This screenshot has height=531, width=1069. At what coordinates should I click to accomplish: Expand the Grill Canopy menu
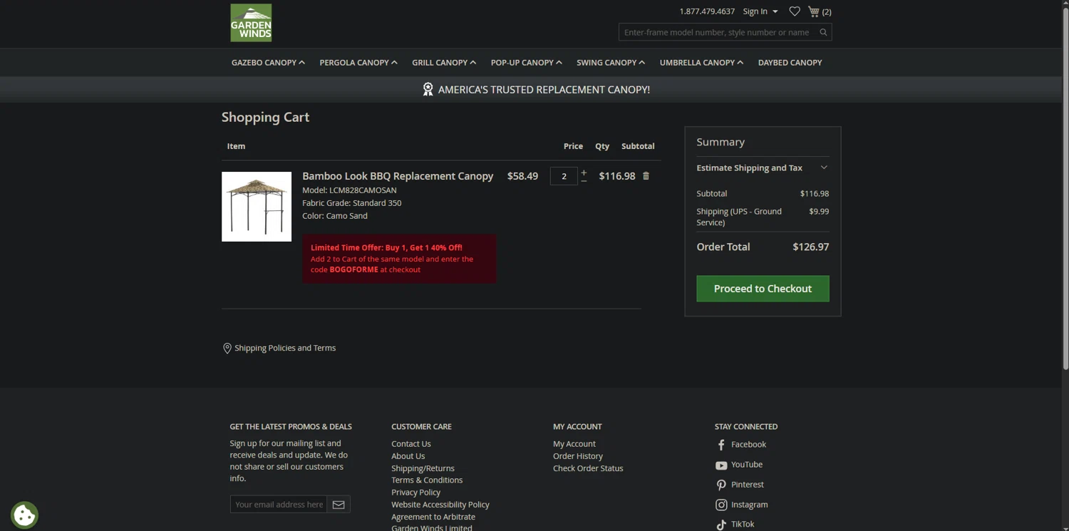[x=444, y=63]
